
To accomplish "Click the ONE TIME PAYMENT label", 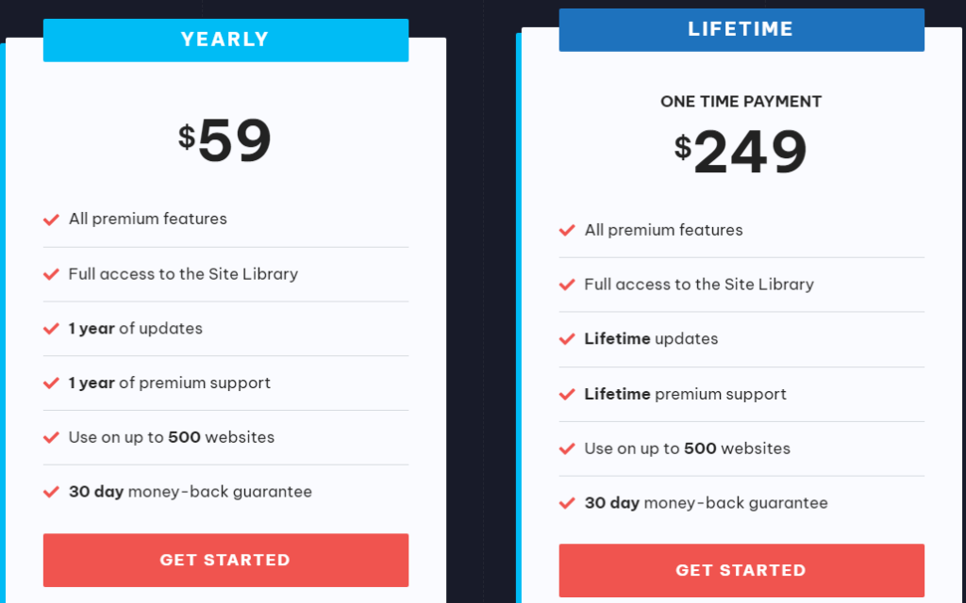I will point(741,102).
